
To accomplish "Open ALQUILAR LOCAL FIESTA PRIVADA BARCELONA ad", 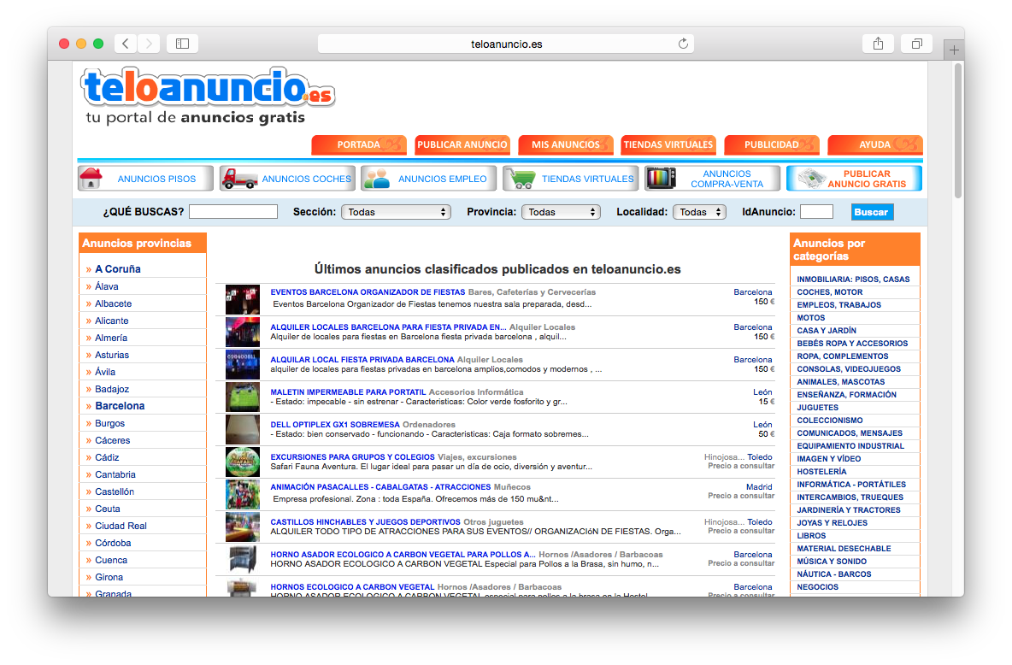I will pos(362,360).
